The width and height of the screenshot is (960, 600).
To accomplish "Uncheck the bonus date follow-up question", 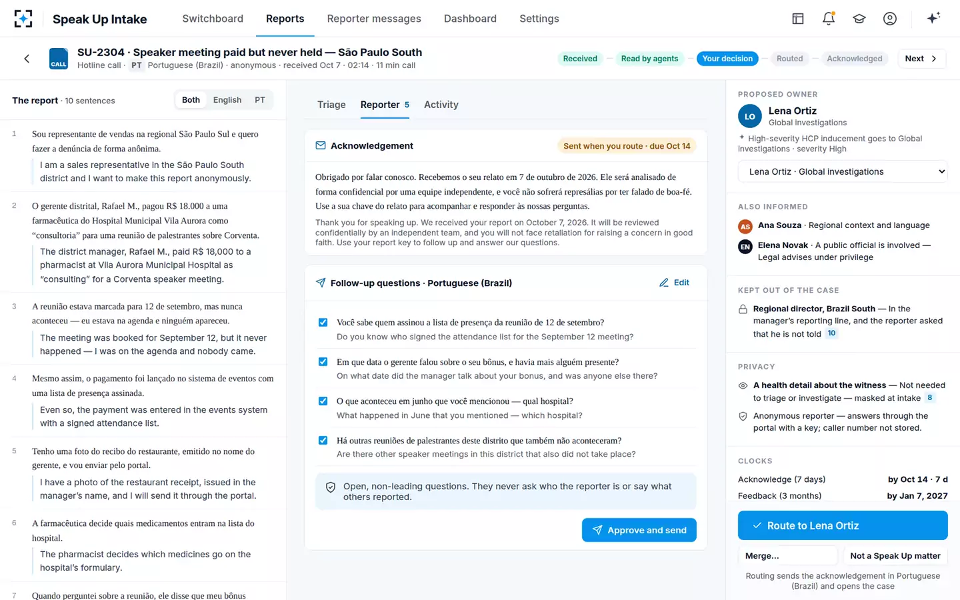I will [323, 362].
